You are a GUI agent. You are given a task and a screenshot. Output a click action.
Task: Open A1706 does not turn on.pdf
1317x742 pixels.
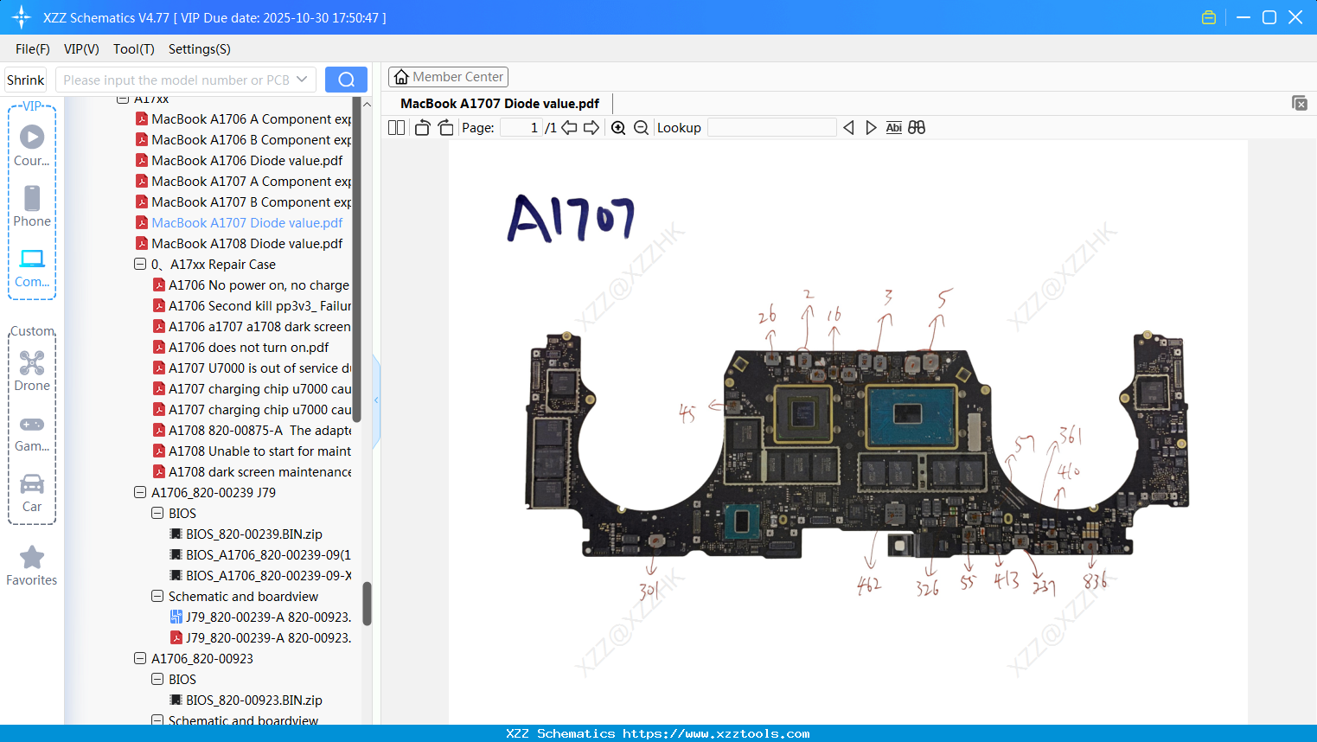248,348
